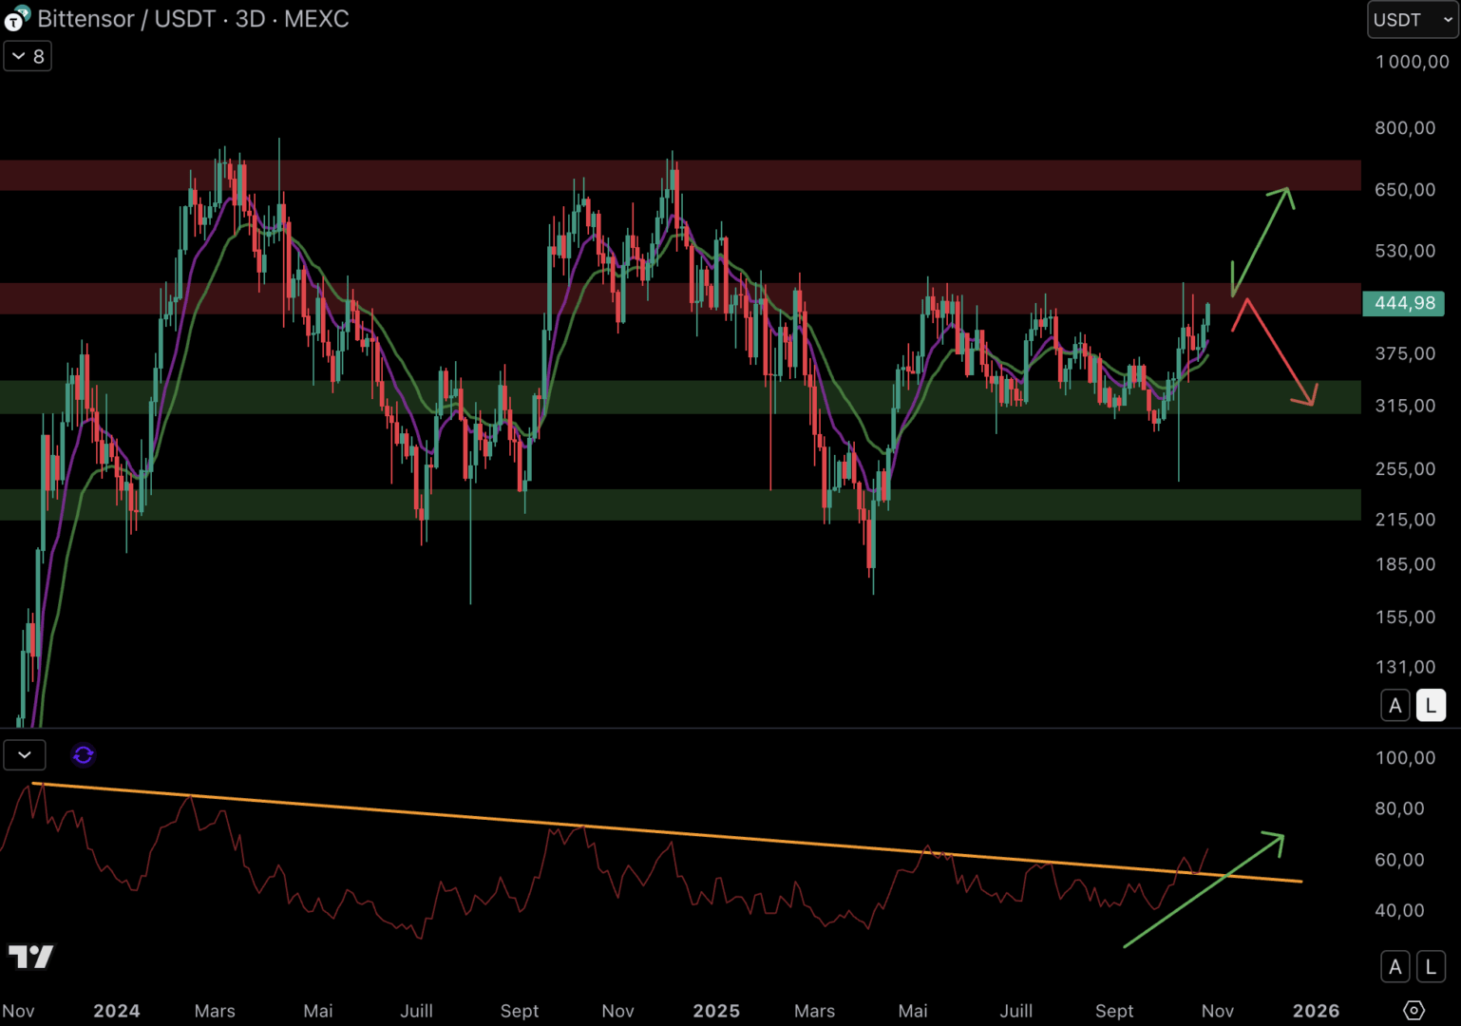
Task: Toggle auto scale 'A' on main price axis
Action: pos(1395,706)
